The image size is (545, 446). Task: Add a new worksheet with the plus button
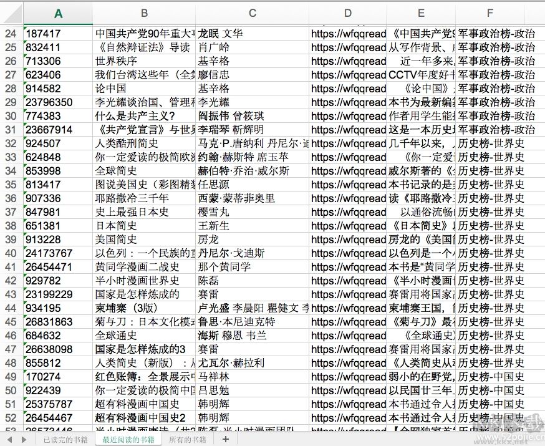[226, 440]
